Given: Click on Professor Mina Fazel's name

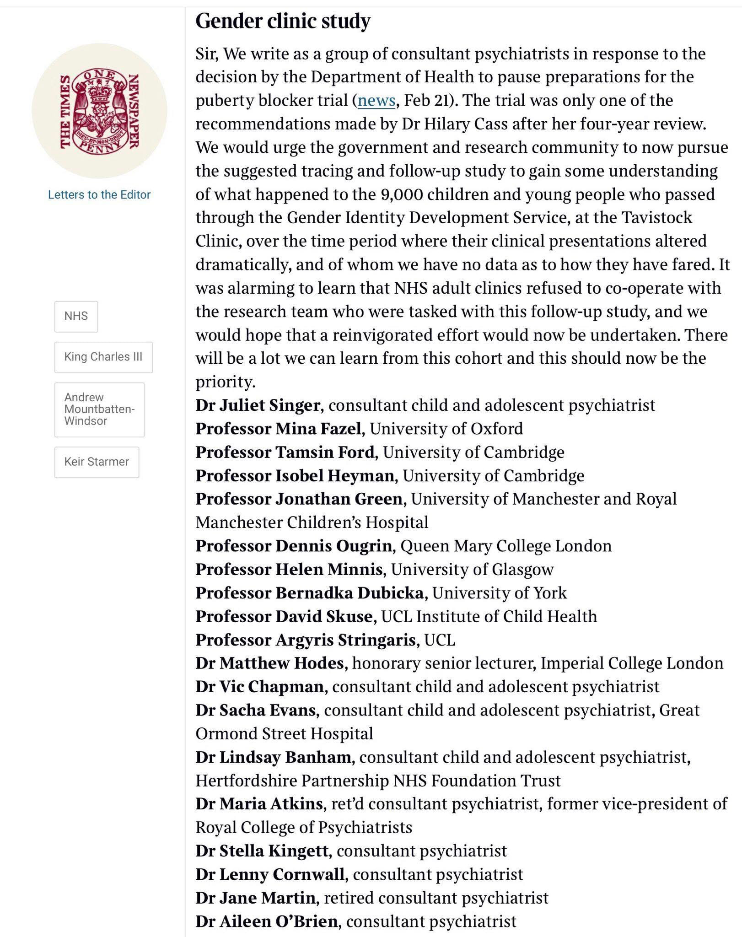Looking at the screenshot, I should click(x=278, y=429).
